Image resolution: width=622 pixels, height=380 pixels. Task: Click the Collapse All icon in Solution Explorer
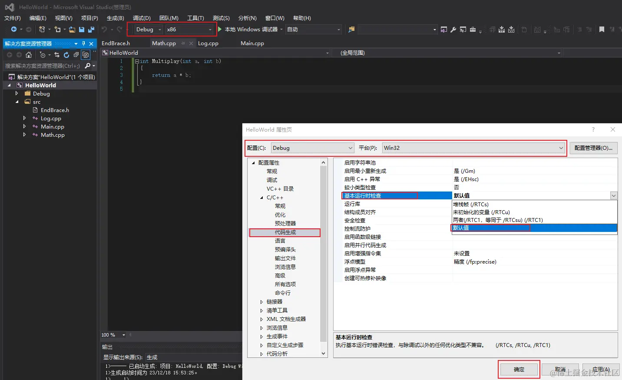tap(76, 55)
